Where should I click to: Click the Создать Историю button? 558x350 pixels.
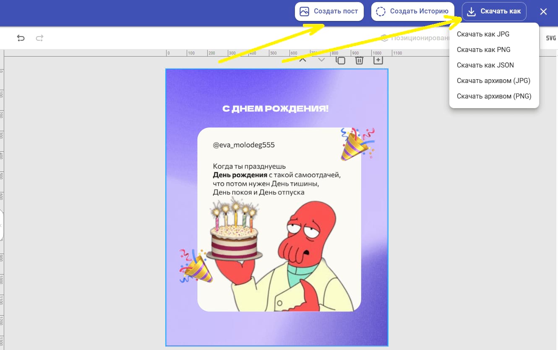click(413, 11)
